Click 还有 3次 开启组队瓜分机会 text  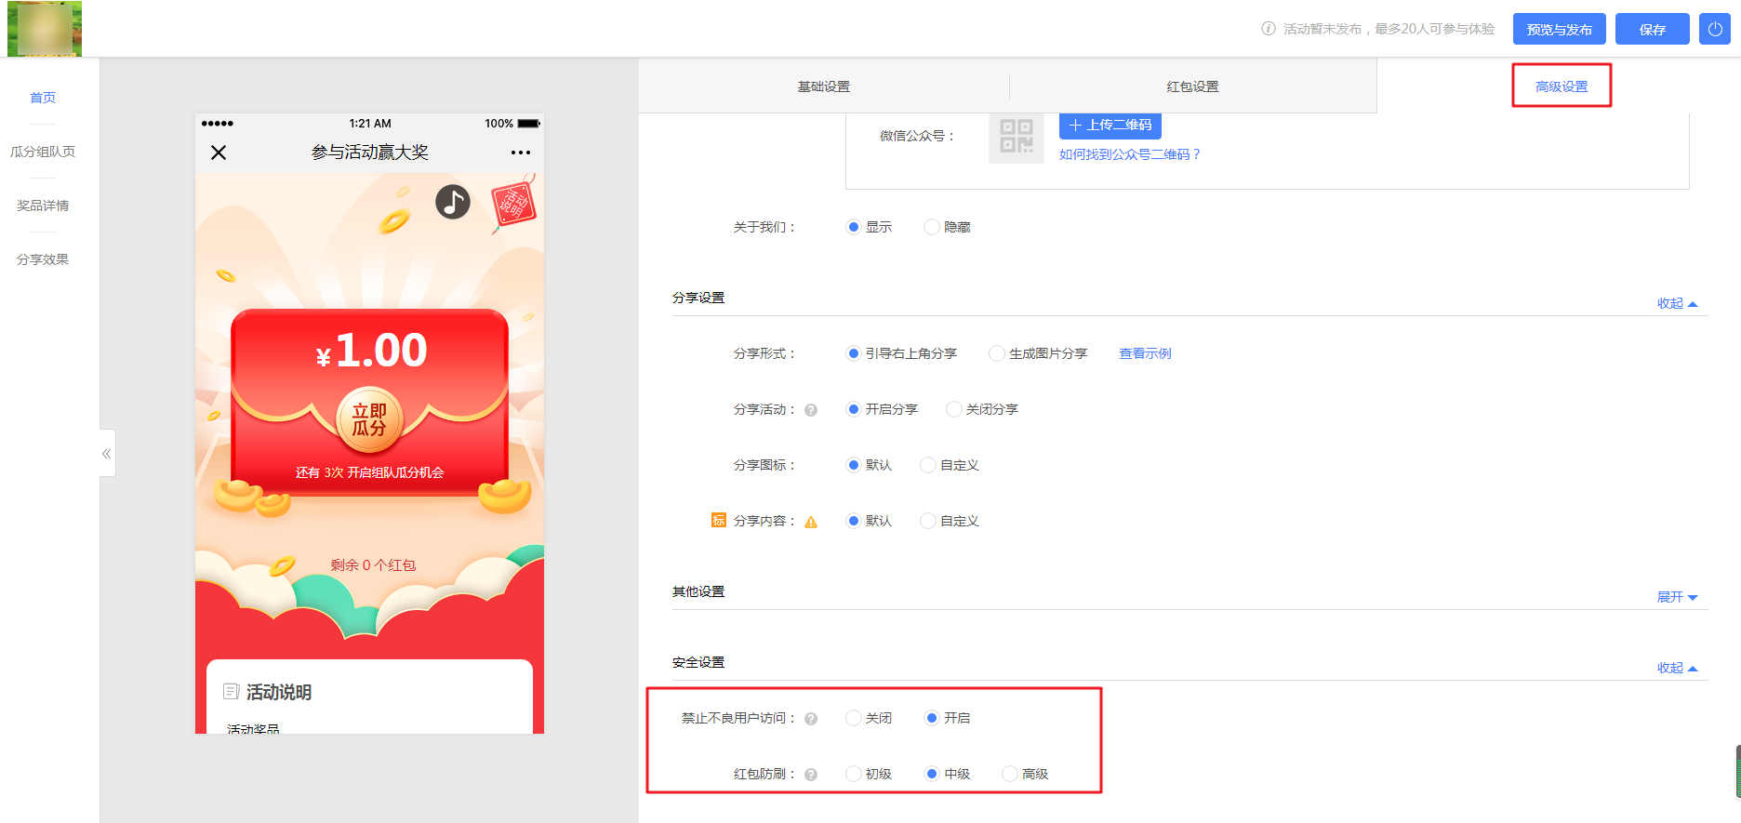click(369, 472)
